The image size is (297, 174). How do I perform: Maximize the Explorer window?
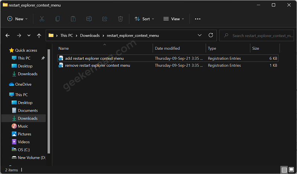273,5
